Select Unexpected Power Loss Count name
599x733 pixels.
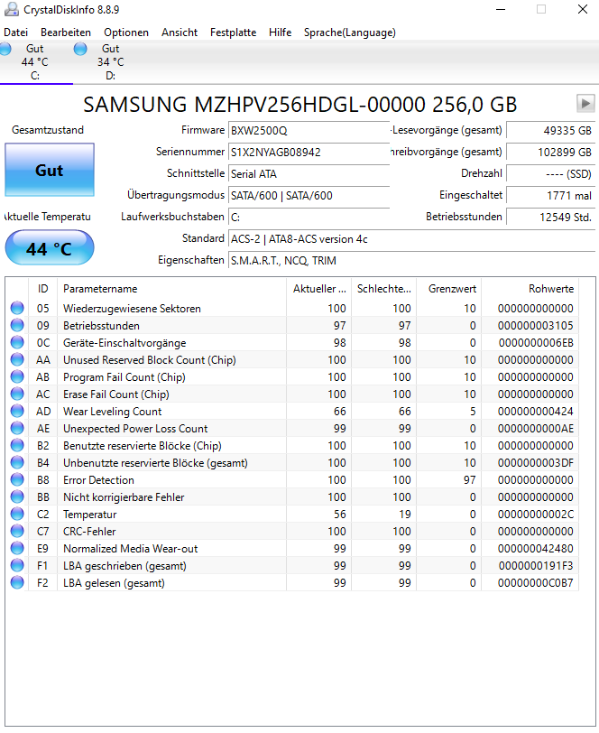coord(135,429)
